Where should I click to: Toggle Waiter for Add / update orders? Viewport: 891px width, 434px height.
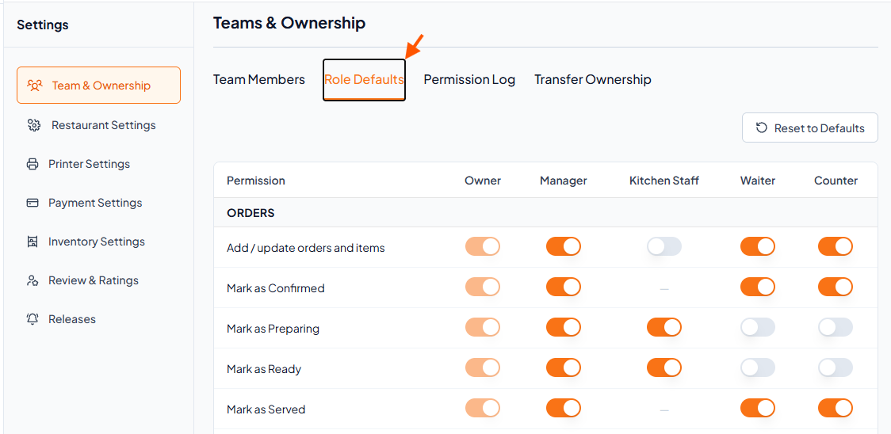758,246
